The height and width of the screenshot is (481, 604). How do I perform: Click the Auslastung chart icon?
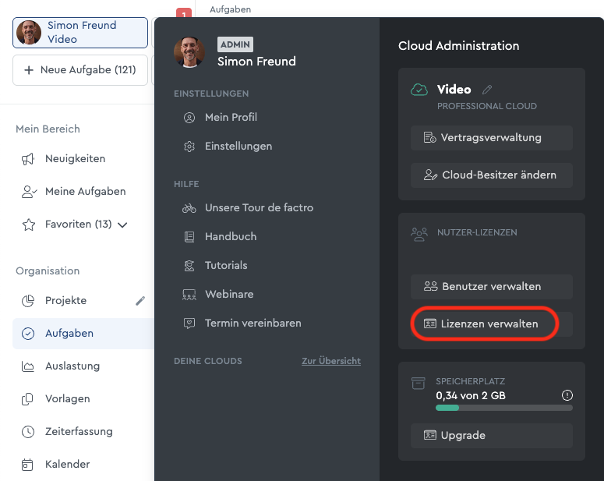coord(28,366)
